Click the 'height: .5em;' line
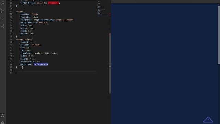 [27, 59]
